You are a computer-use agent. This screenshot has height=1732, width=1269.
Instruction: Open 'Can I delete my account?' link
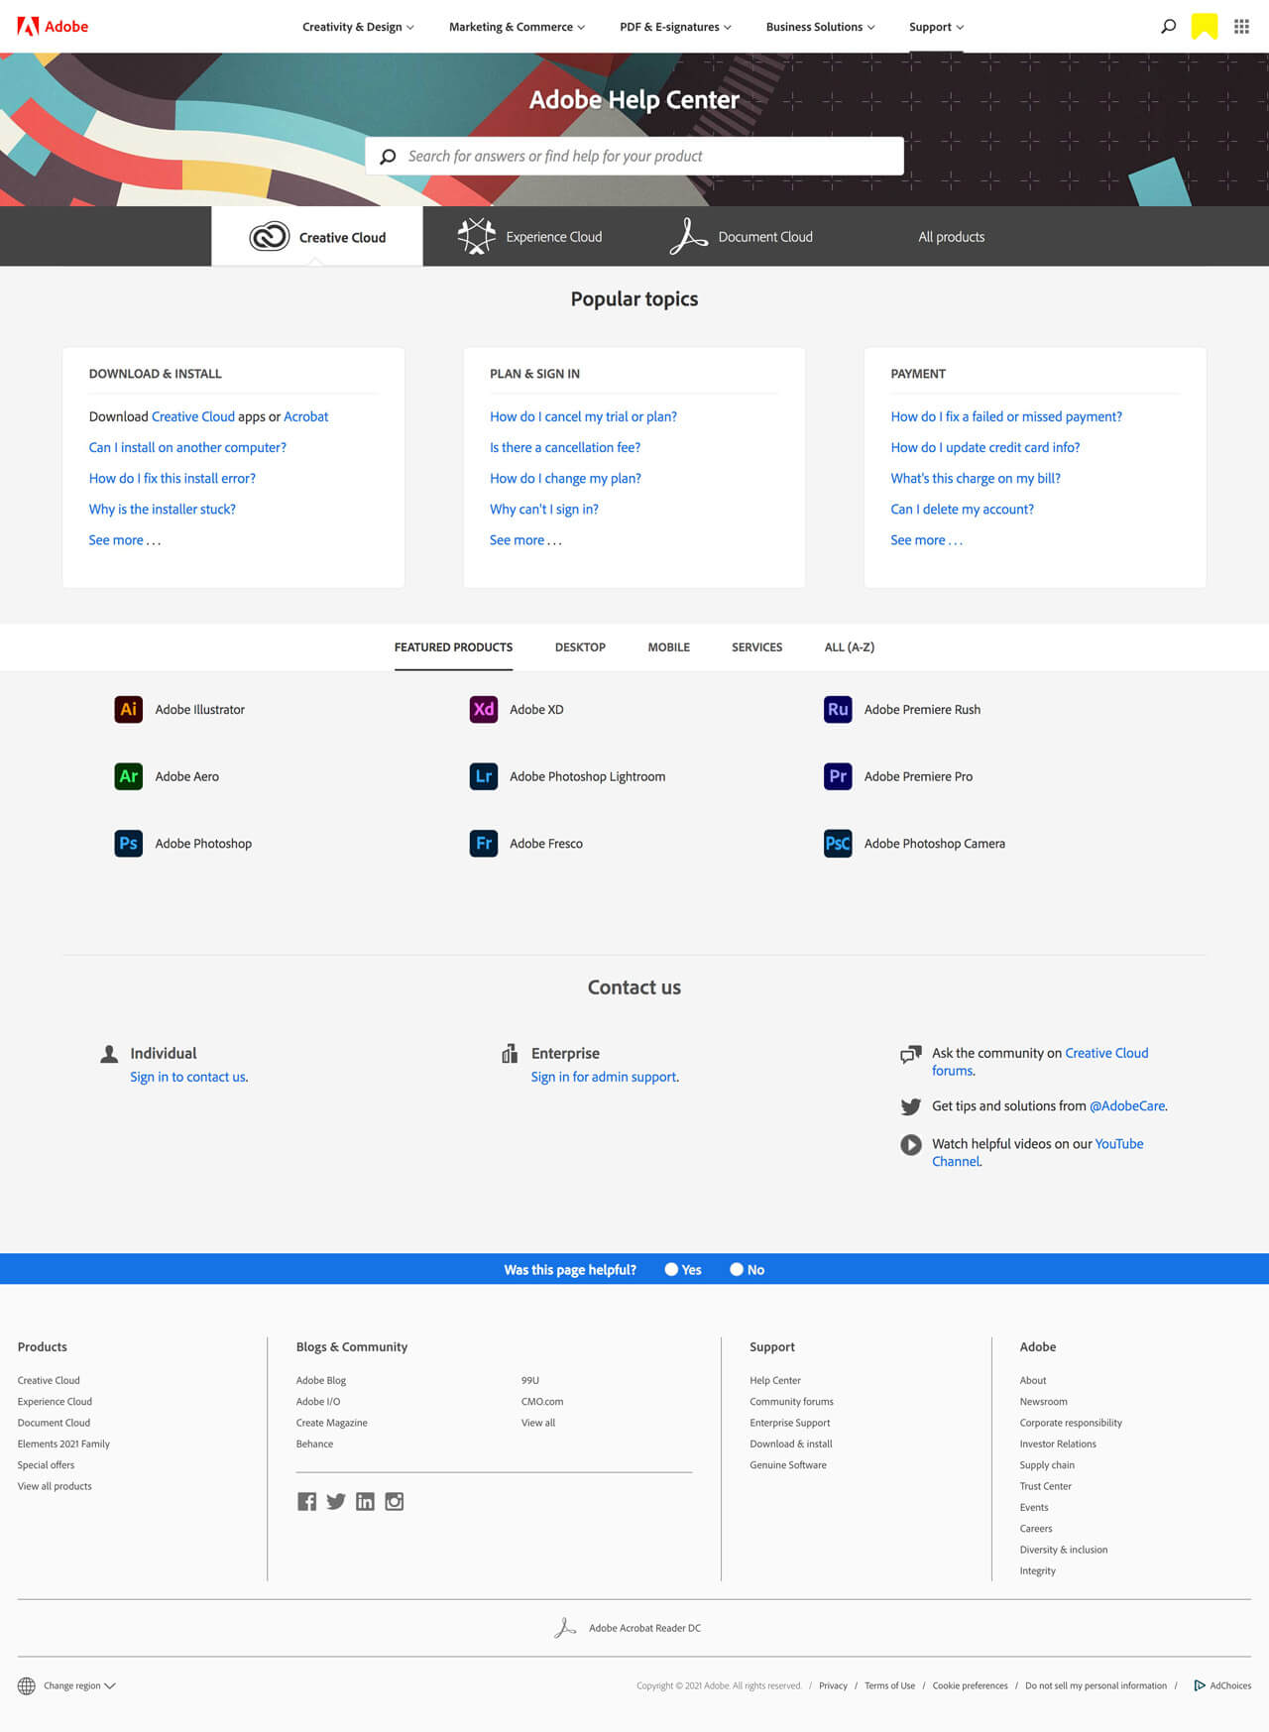(x=962, y=509)
